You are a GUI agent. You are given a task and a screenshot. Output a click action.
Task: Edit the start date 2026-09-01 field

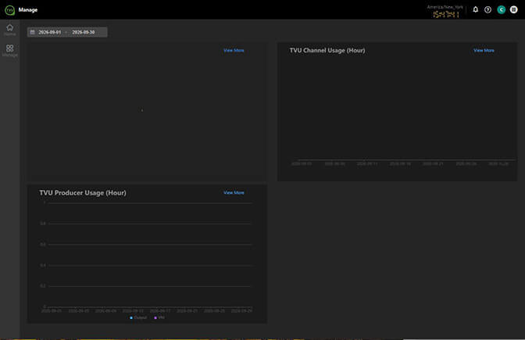click(x=49, y=32)
